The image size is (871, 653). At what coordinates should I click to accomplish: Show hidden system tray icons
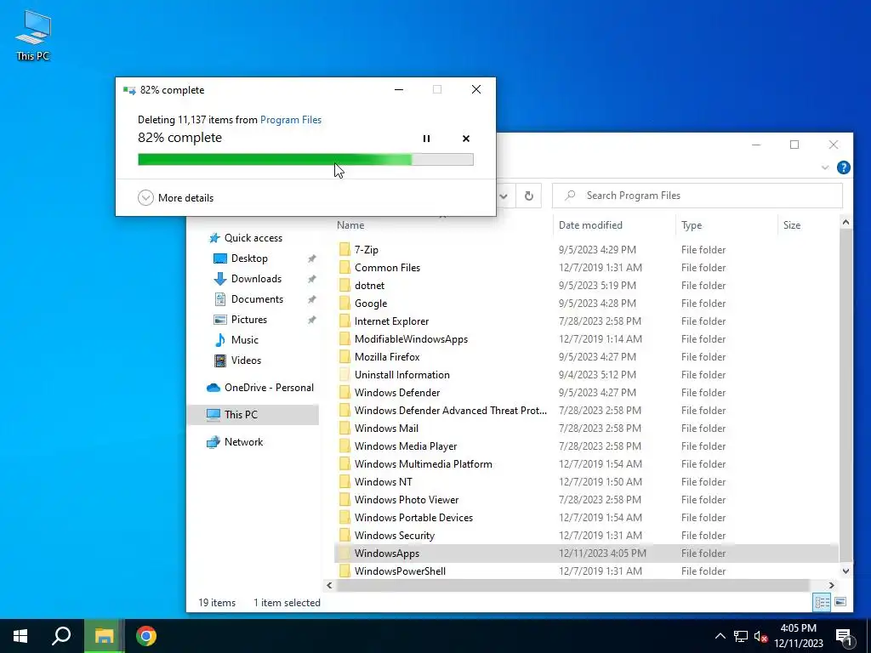[x=720, y=636]
